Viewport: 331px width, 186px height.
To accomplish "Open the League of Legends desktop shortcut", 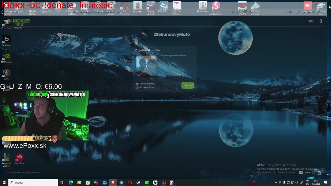I will pyautogui.click(x=6, y=160).
